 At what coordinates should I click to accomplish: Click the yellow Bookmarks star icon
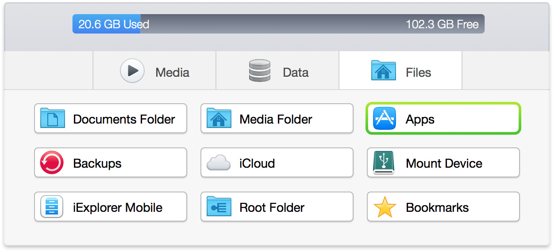[385, 207]
